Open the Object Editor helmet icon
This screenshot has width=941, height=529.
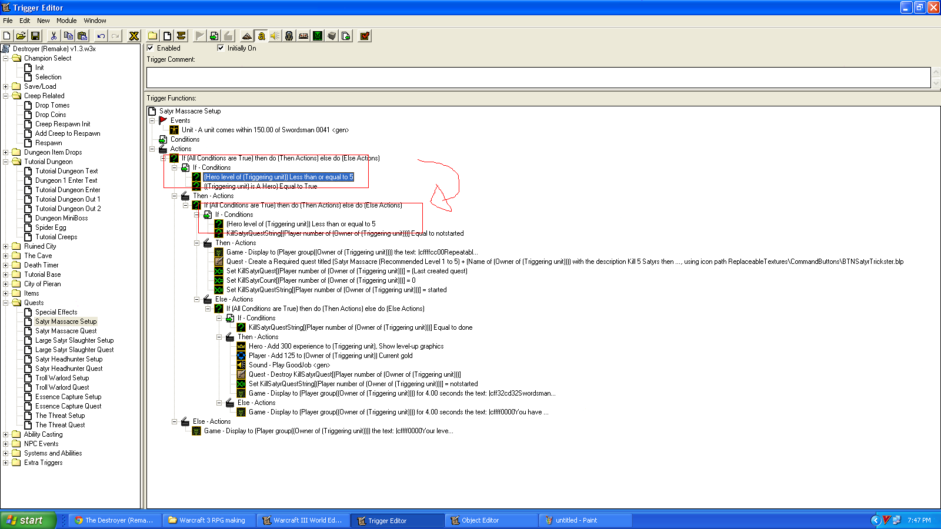(289, 36)
